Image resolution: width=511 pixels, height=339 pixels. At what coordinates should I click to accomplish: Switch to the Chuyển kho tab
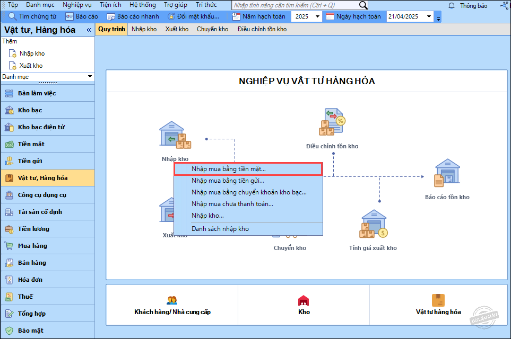click(x=212, y=29)
